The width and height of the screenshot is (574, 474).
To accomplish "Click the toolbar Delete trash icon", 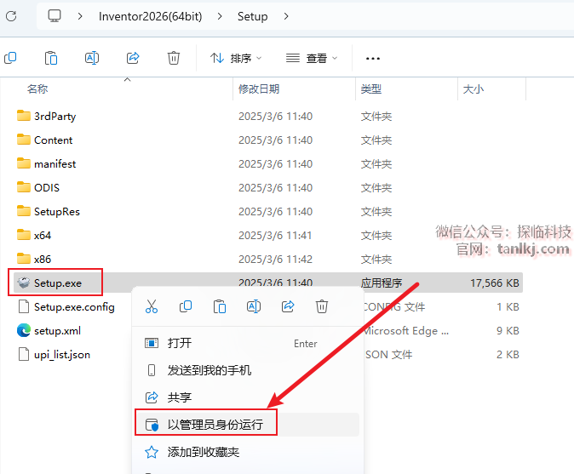I will pos(174,58).
